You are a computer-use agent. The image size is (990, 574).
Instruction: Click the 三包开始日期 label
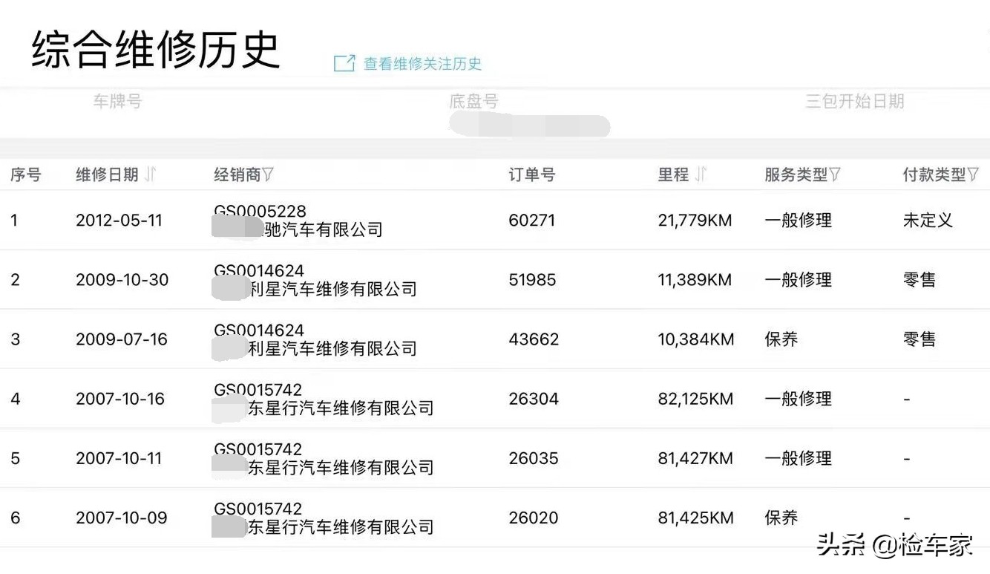coord(855,101)
